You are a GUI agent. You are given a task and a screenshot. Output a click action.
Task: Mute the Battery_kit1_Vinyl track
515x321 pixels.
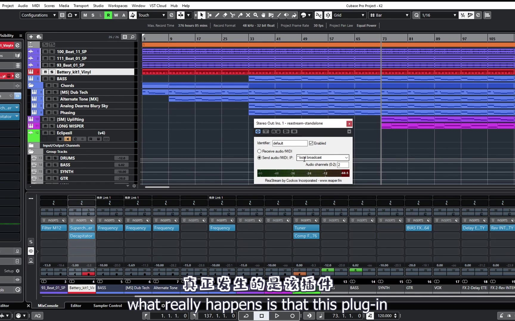[45, 72]
